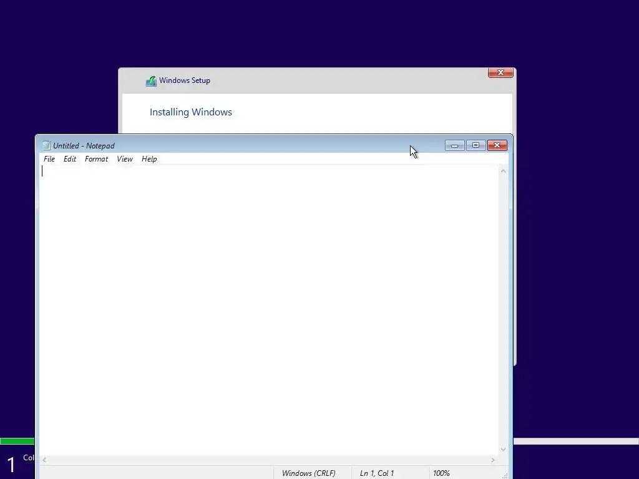Open the View menu in Notepad
This screenshot has width=639, height=479.
125,159
